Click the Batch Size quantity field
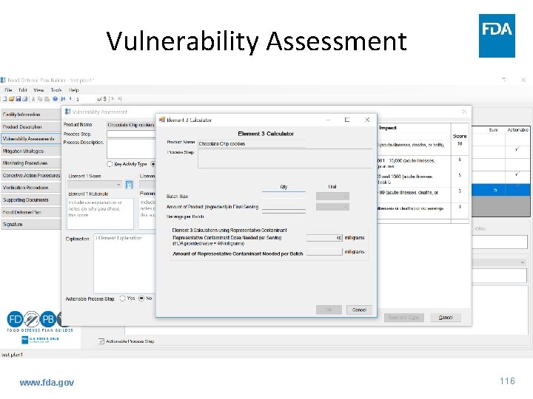This screenshot has height=399, width=533. (x=284, y=196)
